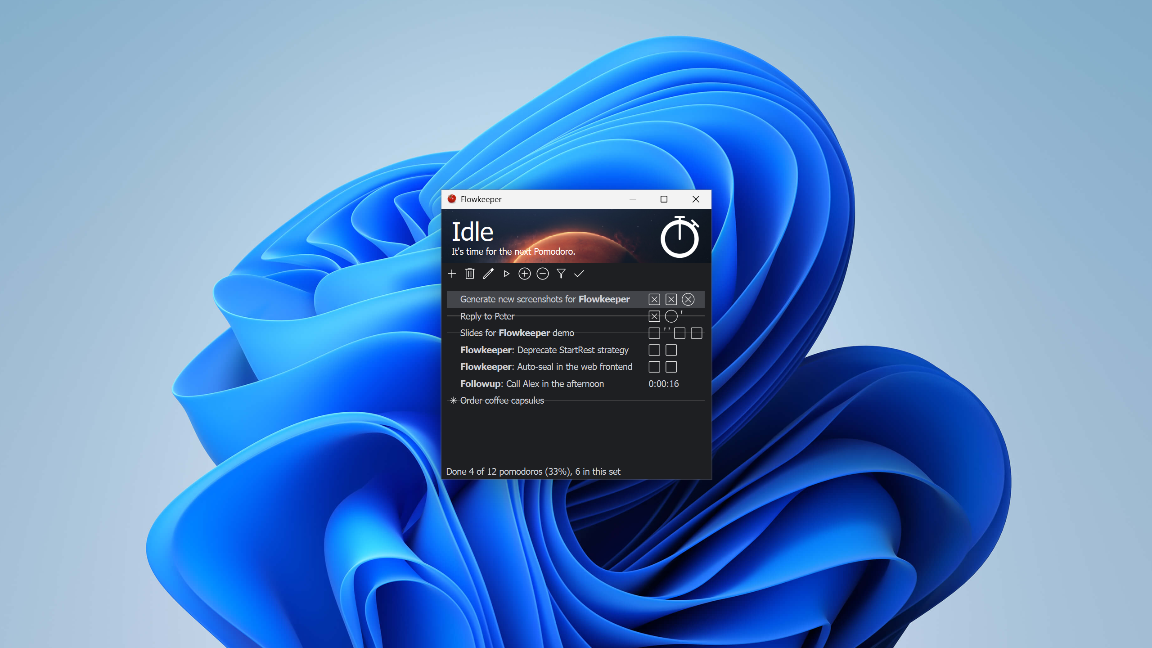The width and height of the screenshot is (1152, 648).
Task: Click the Flowkeeper tomato icon in the title bar
Action: pyautogui.click(x=452, y=199)
